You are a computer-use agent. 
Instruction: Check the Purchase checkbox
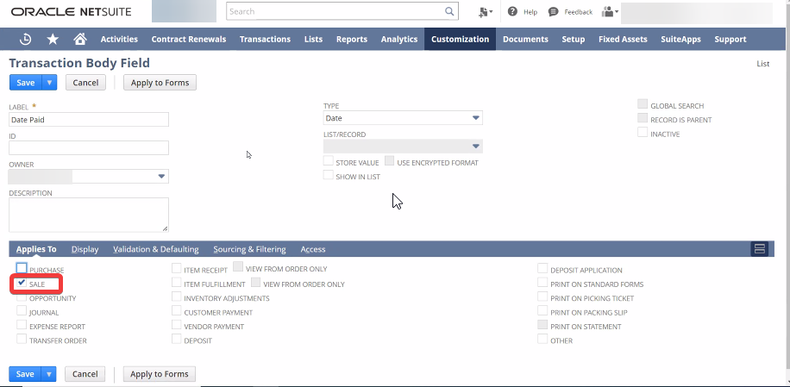22,268
